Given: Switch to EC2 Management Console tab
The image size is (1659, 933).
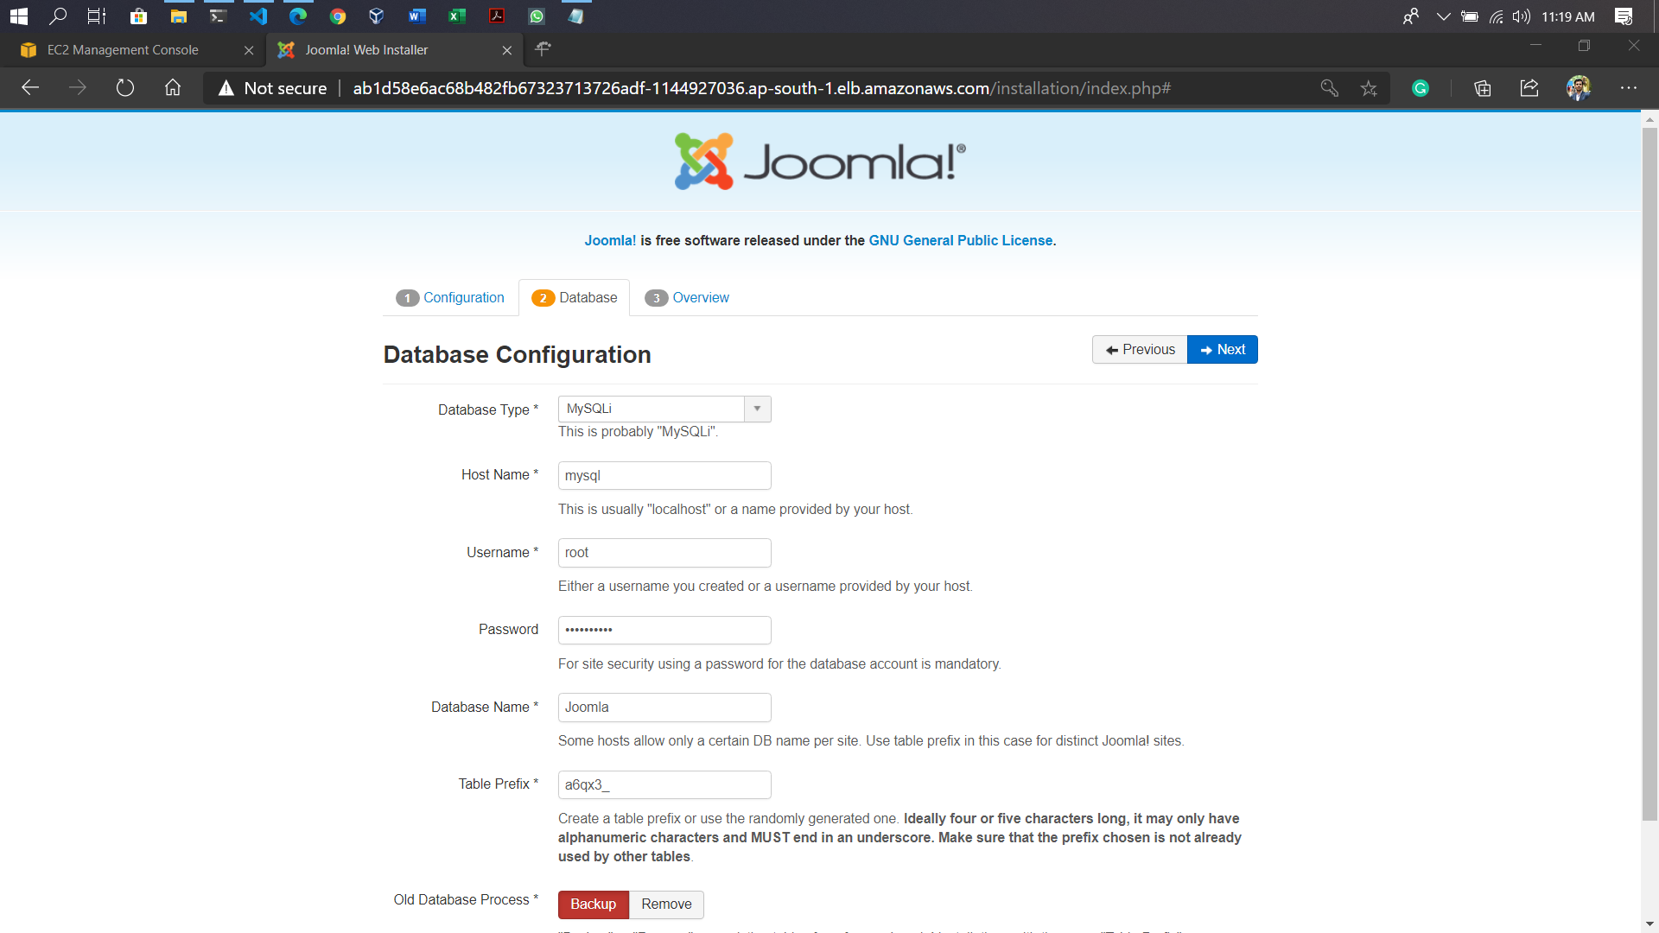Looking at the screenshot, I should pyautogui.click(x=123, y=50).
